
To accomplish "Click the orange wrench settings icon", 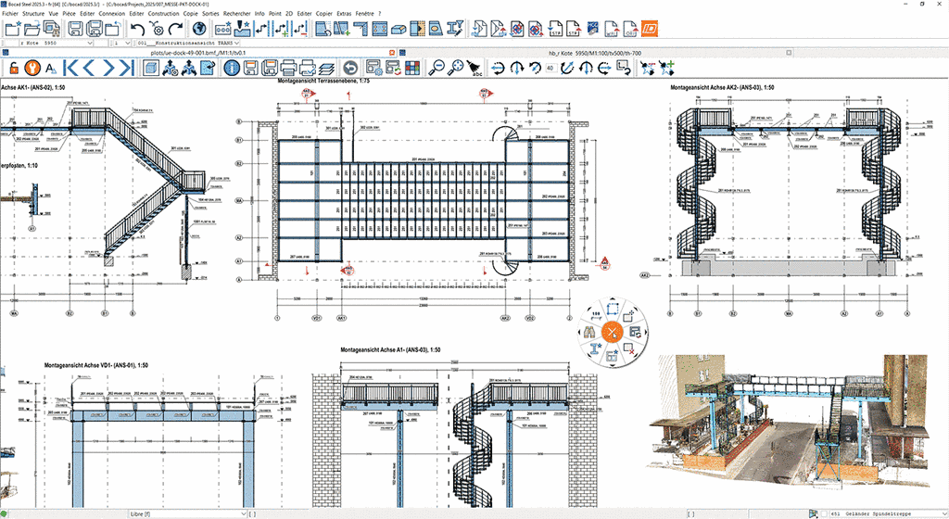I will coord(32,68).
